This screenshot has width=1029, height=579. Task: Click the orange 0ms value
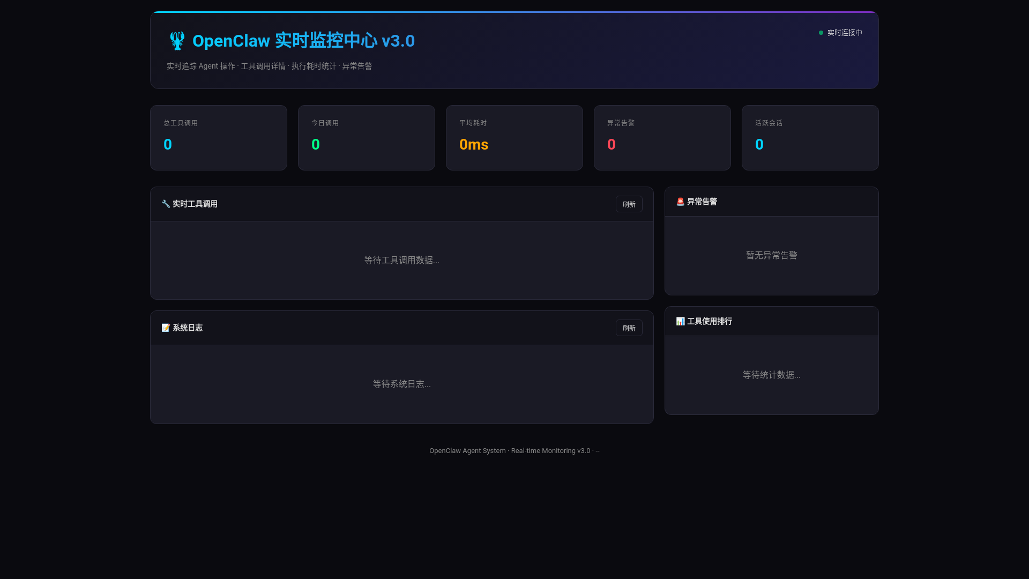[x=474, y=144]
